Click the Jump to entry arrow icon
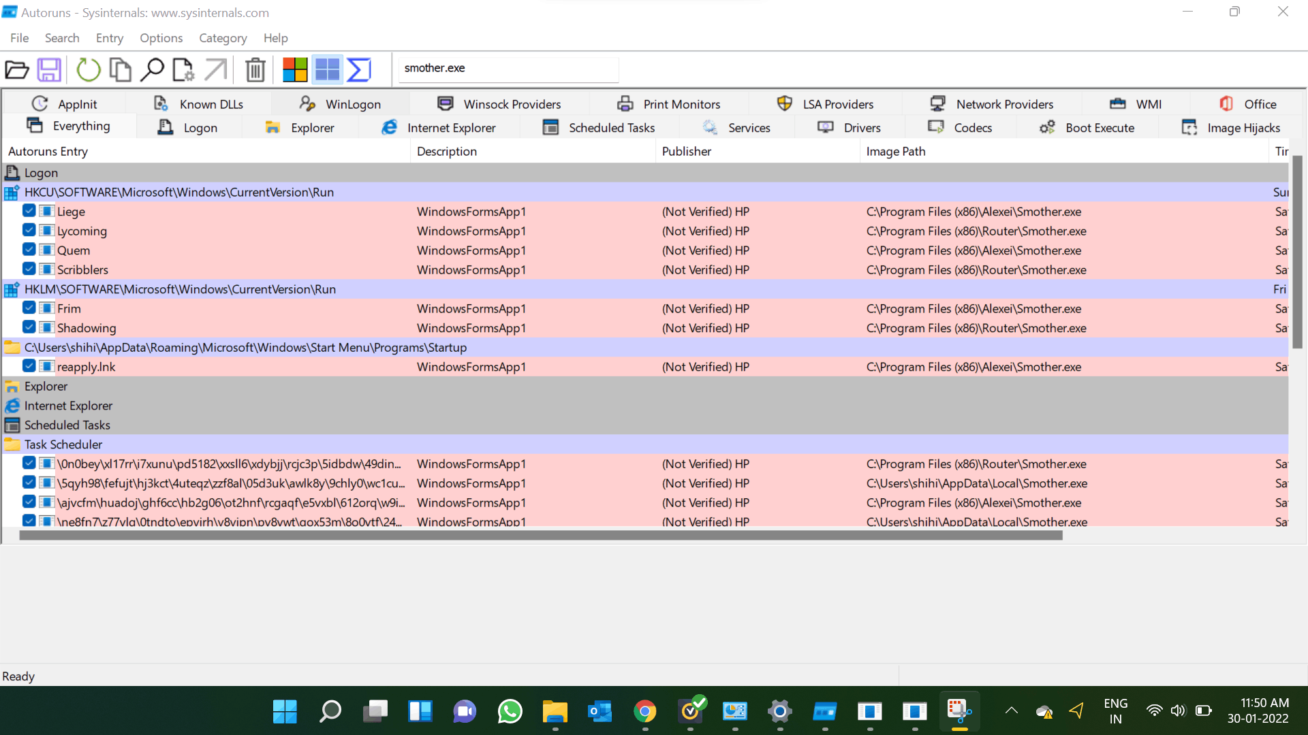The width and height of the screenshot is (1308, 735). pyautogui.click(x=216, y=69)
